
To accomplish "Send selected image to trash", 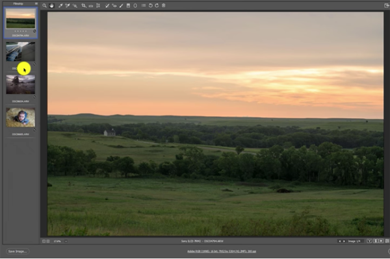I will click(163, 5).
